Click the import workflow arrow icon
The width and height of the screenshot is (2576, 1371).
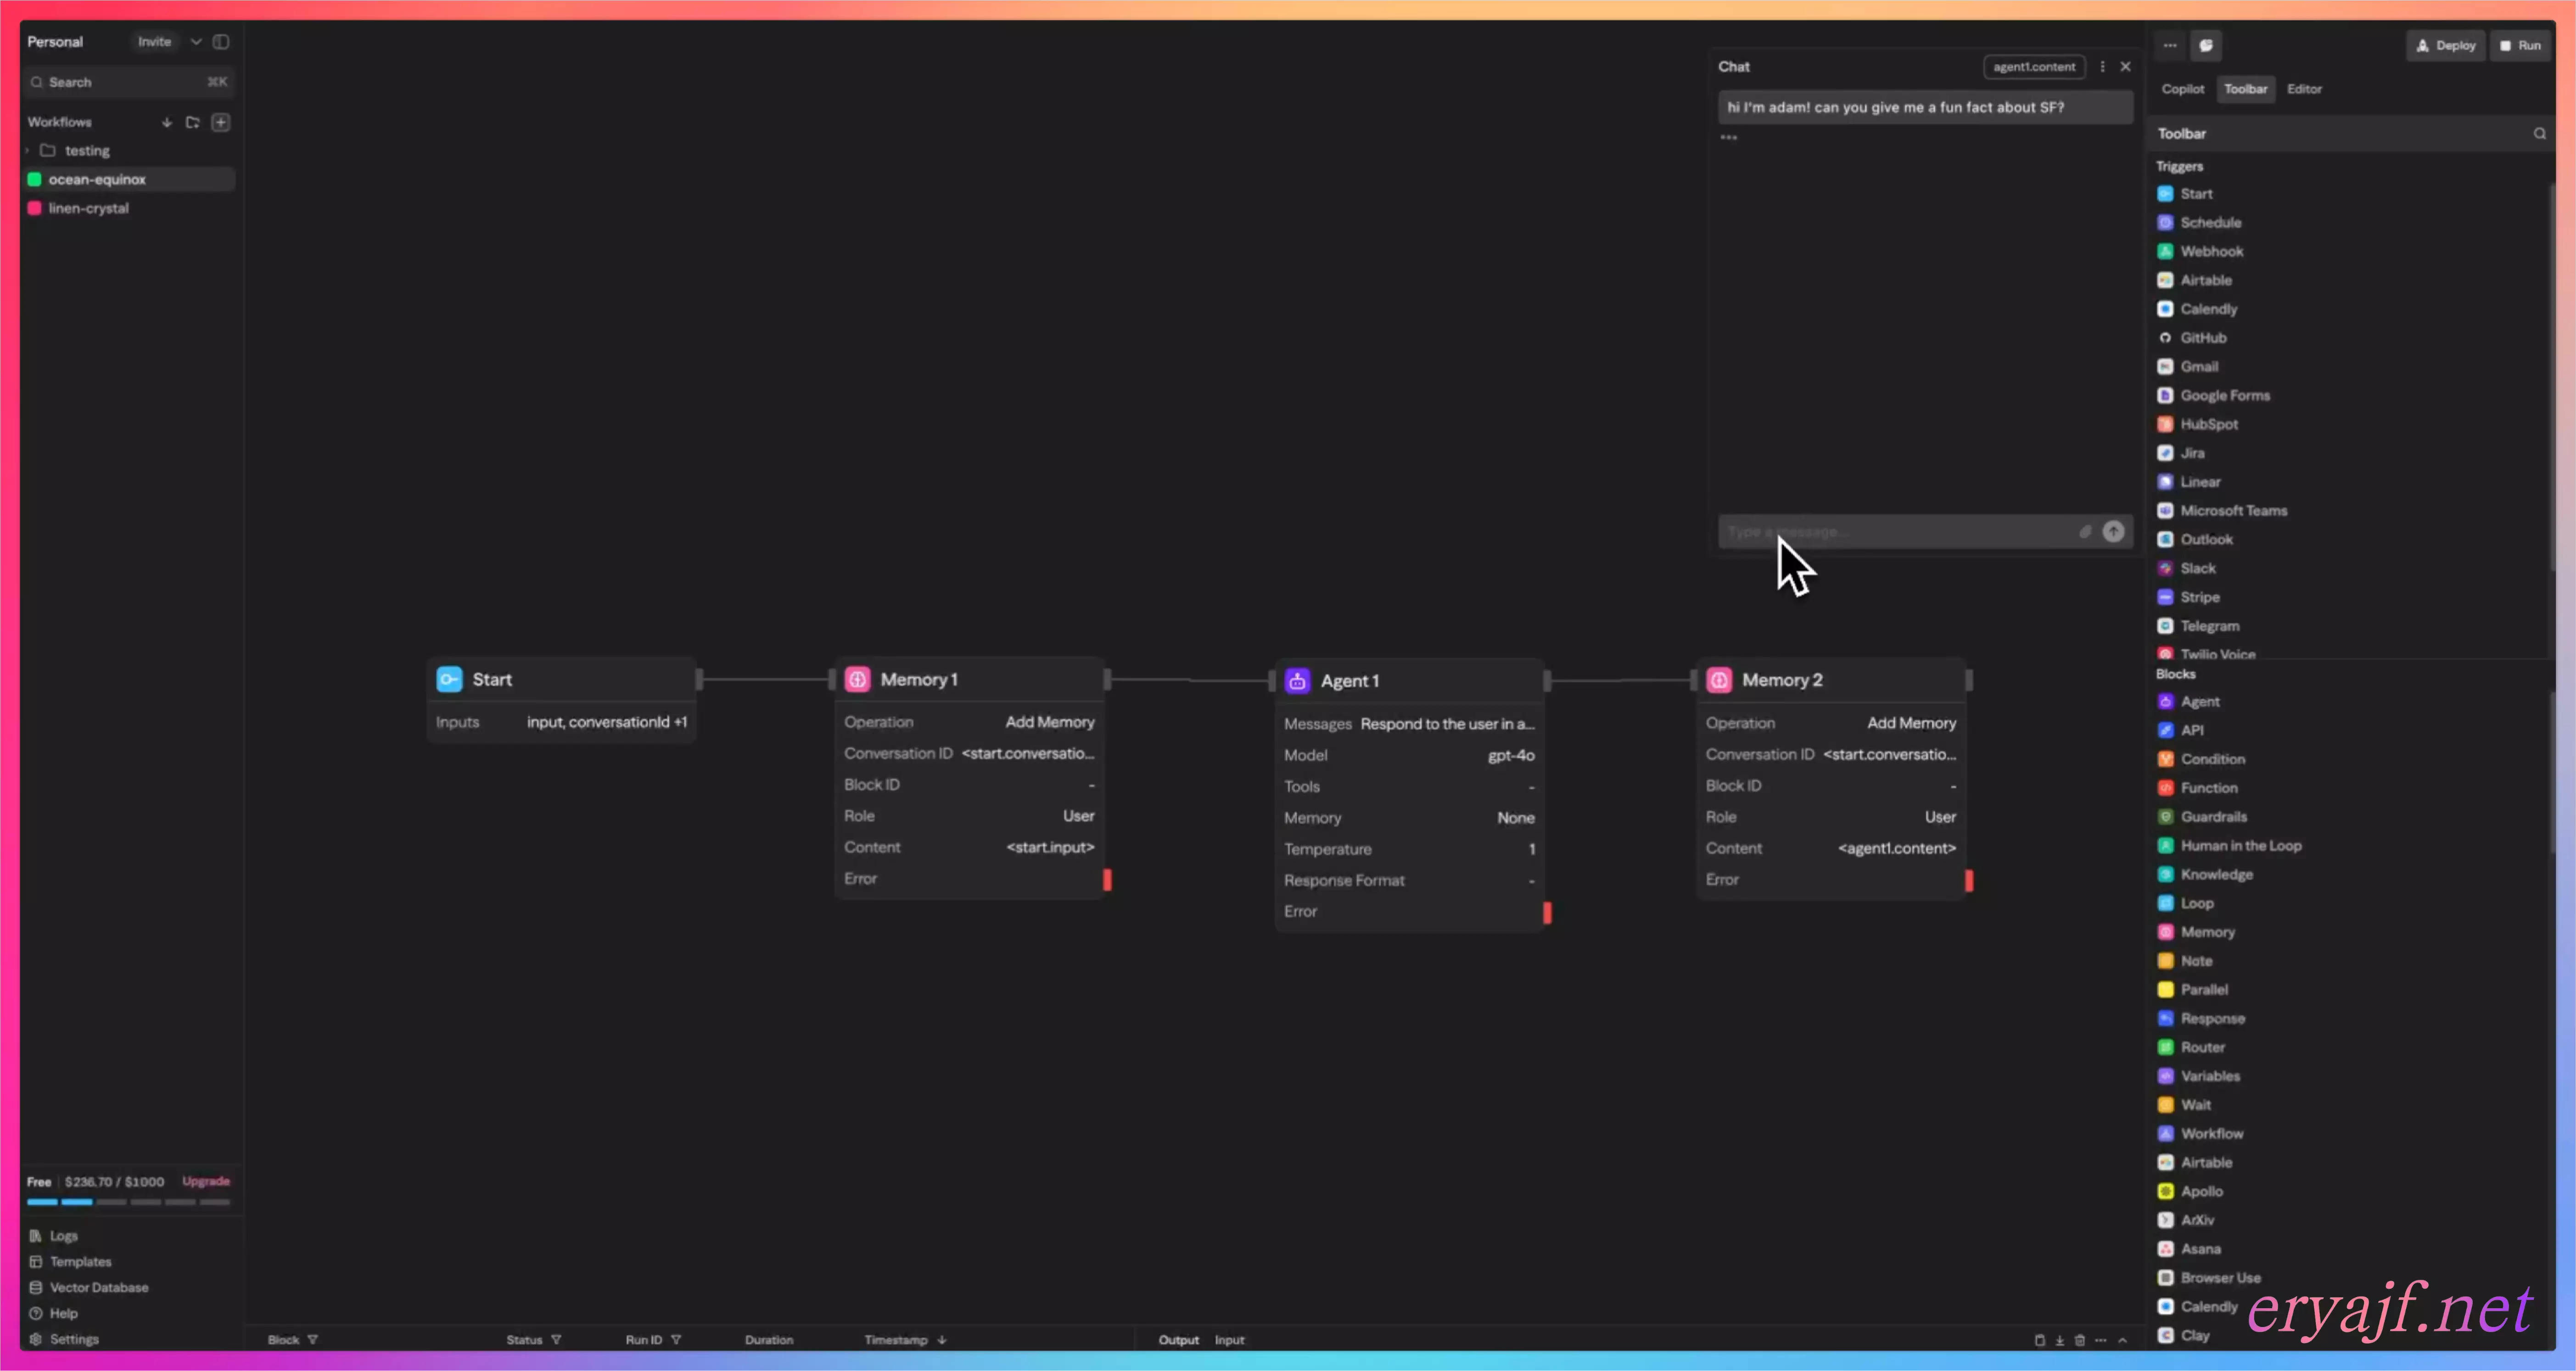pyautogui.click(x=167, y=122)
